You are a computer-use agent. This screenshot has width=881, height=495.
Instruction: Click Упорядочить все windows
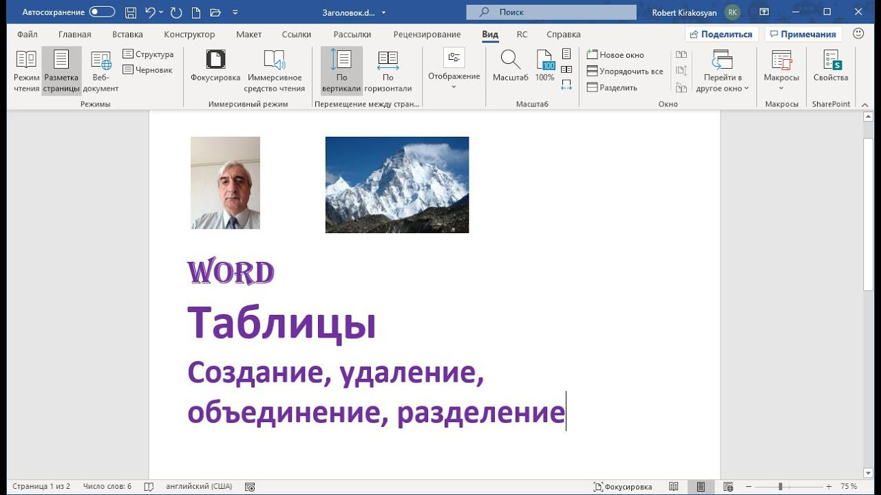pyautogui.click(x=625, y=71)
